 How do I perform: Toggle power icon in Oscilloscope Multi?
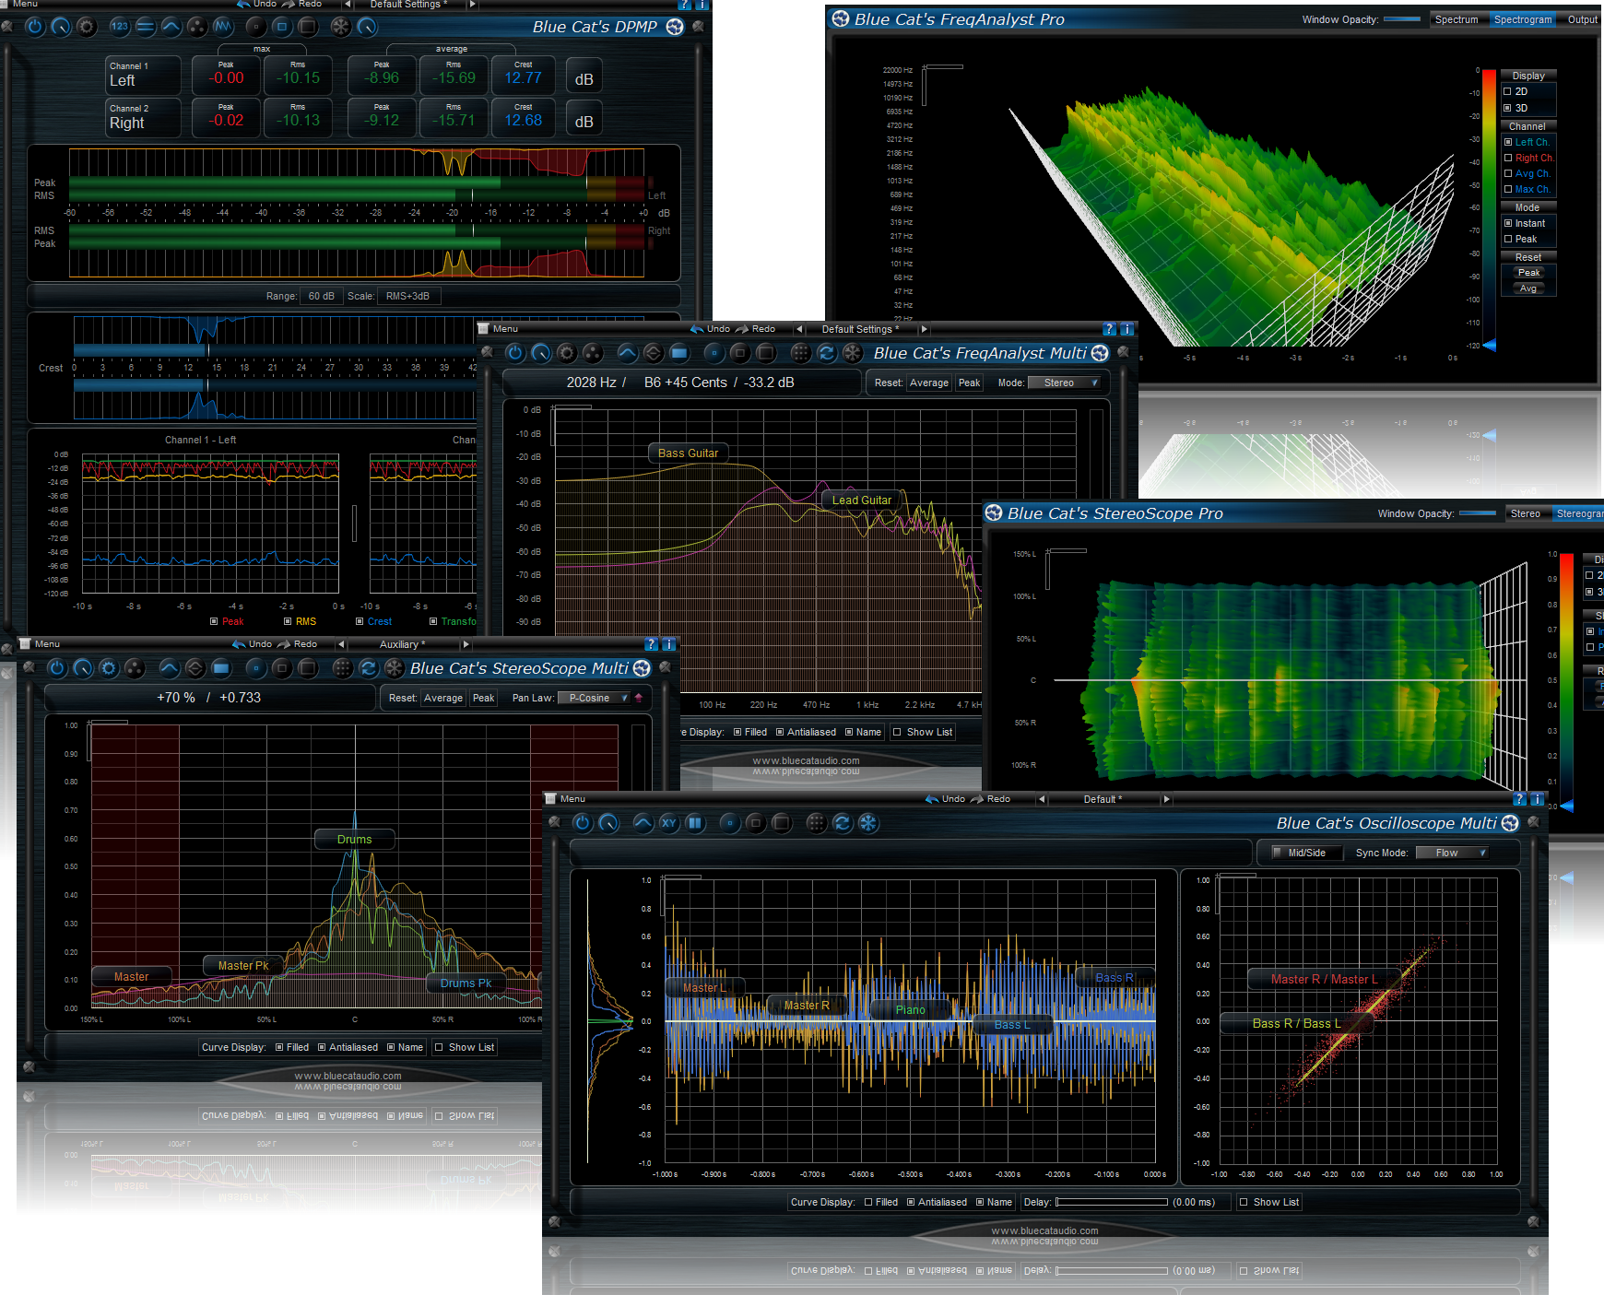[x=583, y=823]
